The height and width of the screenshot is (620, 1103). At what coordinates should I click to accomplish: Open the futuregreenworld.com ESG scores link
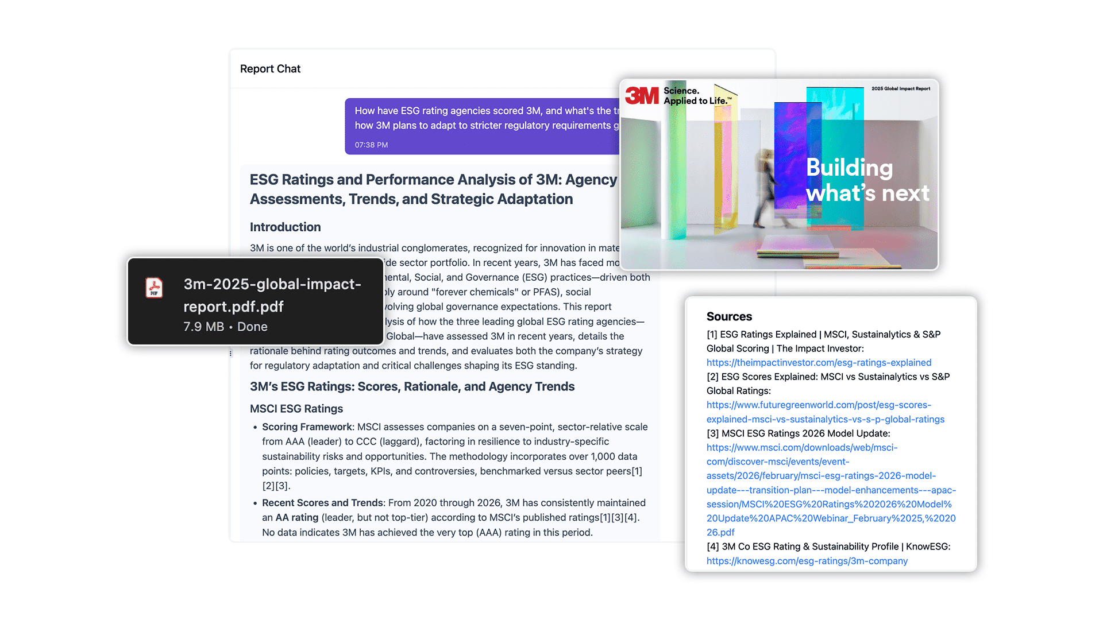[826, 412]
